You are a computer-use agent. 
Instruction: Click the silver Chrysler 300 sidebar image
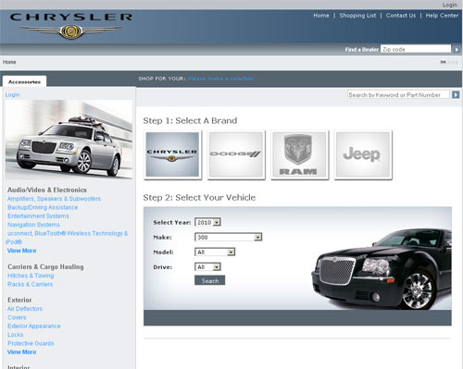tap(69, 140)
